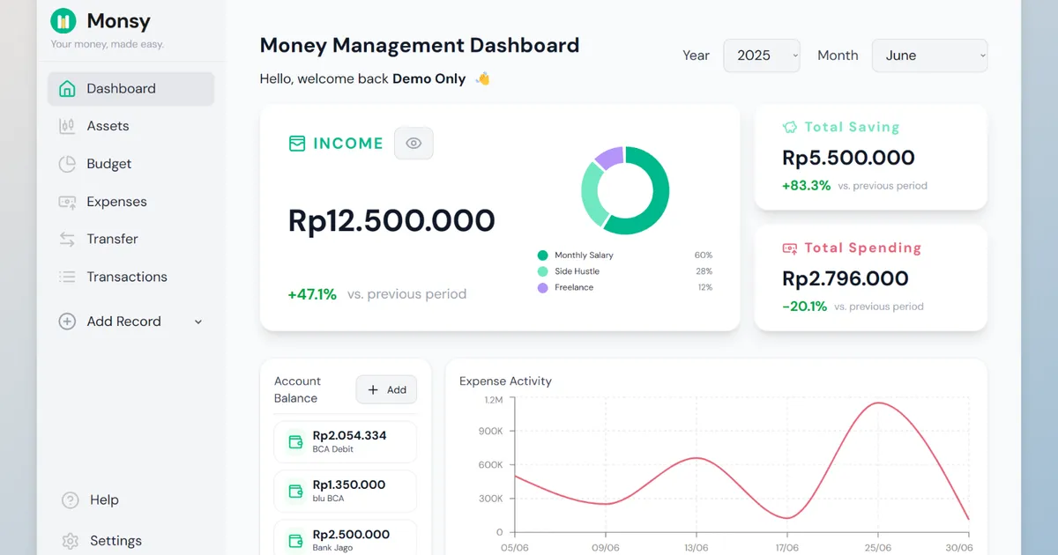Open the Transactions menu item
Image resolution: width=1058 pixels, height=555 pixels.
click(126, 277)
